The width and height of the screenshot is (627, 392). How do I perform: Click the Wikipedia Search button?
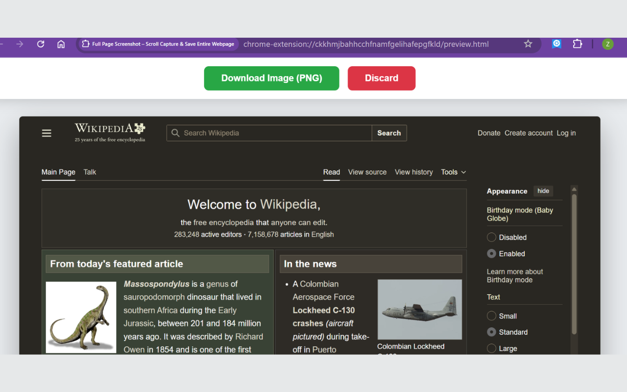tap(389, 133)
